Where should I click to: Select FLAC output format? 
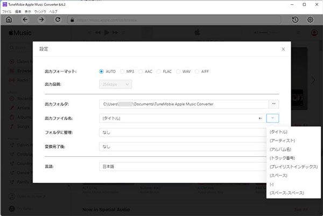(159, 72)
